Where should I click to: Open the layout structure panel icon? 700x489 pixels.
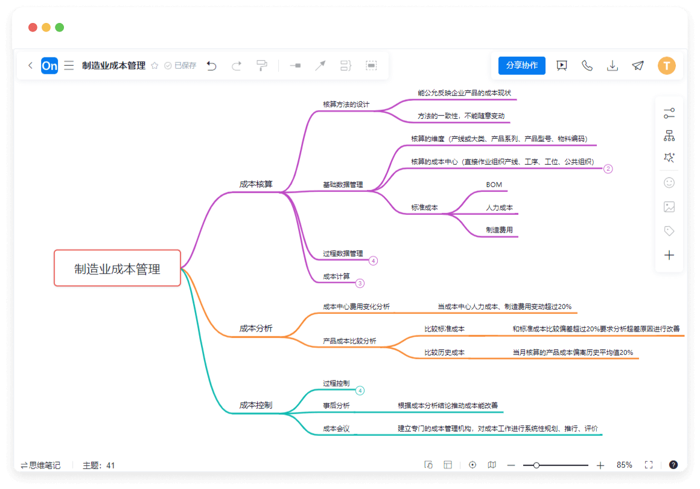point(669,136)
